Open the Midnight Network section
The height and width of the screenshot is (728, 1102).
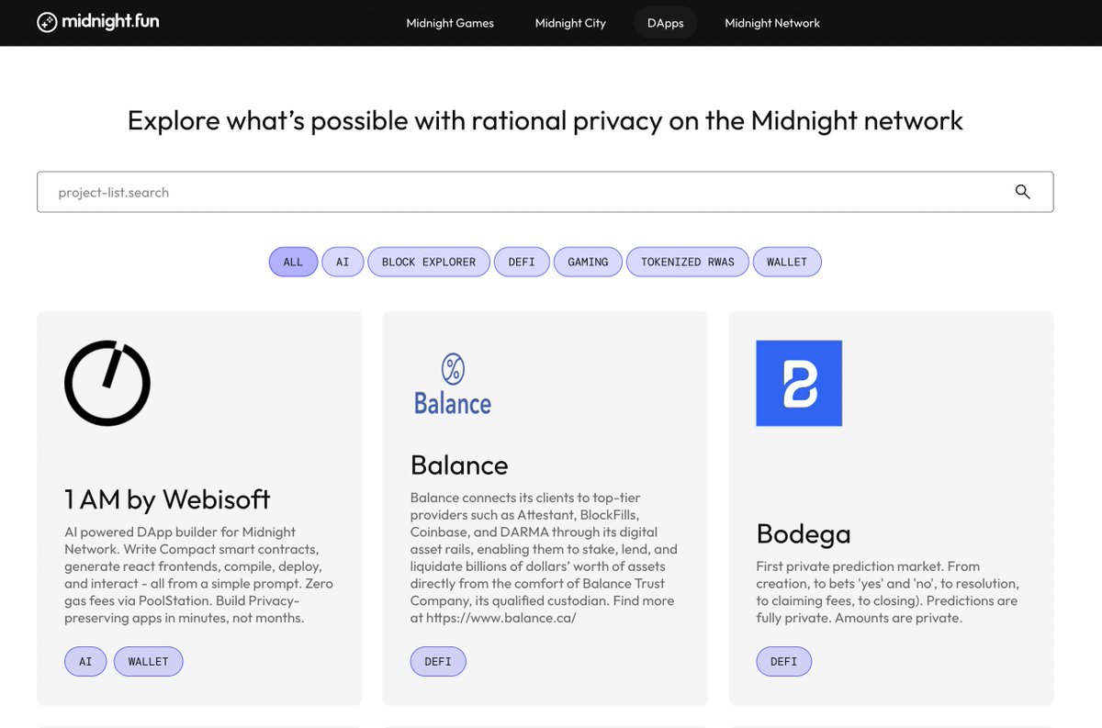pyautogui.click(x=772, y=23)
